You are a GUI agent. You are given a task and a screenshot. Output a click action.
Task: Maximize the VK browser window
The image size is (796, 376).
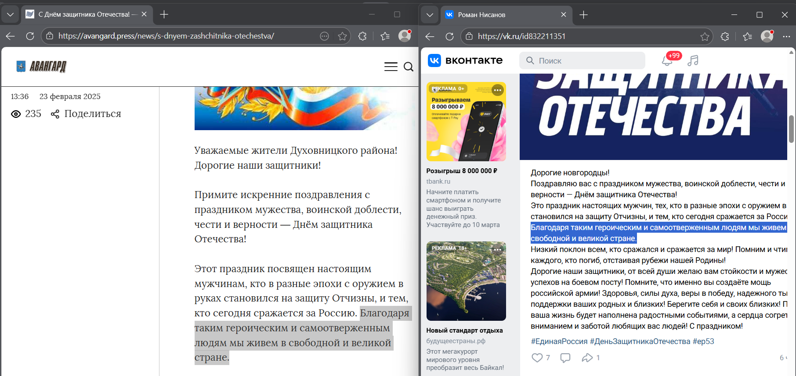759,15
